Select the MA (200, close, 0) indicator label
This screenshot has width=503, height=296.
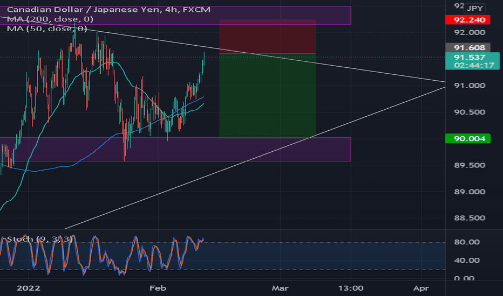(x=50, y=19)
